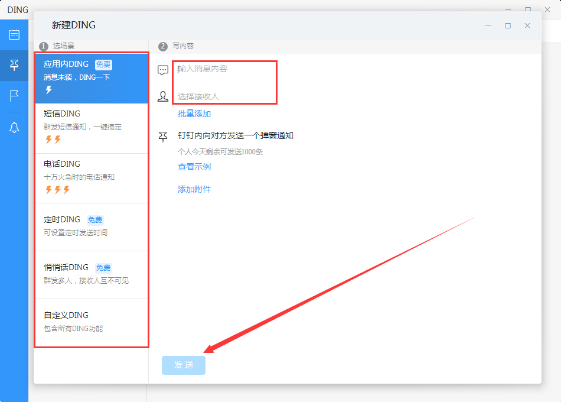Click 添加附件 to attach a file
This screenshot has height=402, width=561.
coord(194,189)
